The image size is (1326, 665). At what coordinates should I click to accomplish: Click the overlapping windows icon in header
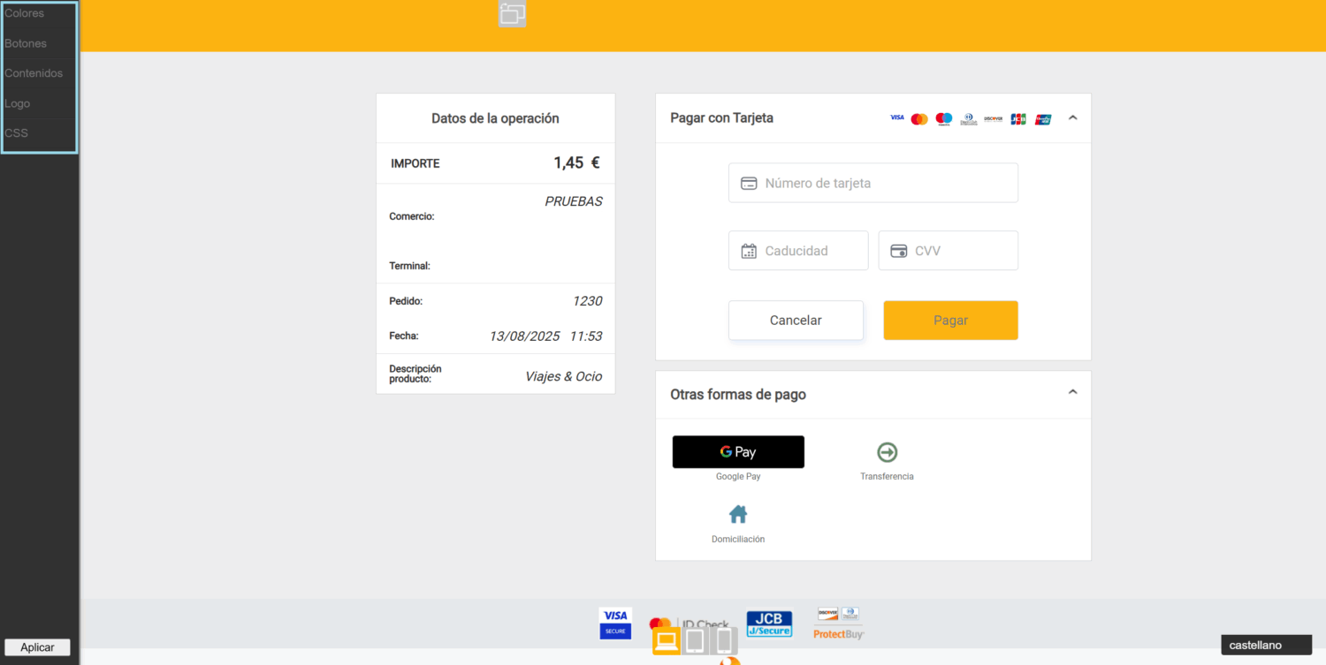513,13
